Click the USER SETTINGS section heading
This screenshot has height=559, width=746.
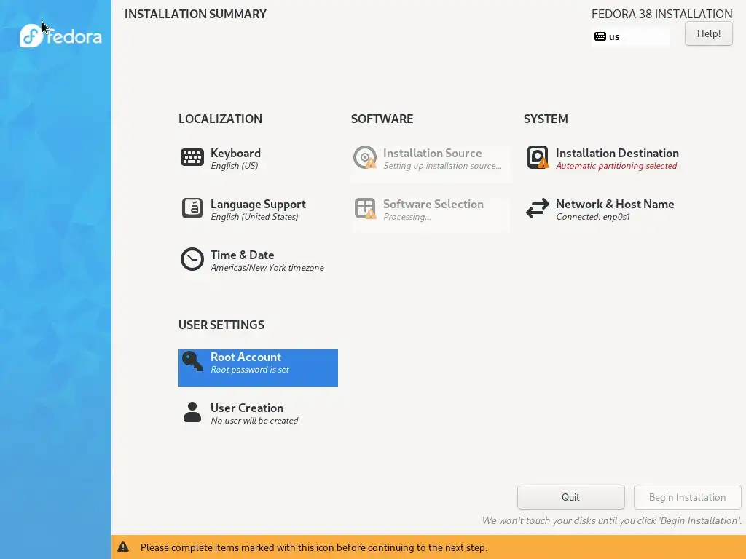[x=221, y=325]
